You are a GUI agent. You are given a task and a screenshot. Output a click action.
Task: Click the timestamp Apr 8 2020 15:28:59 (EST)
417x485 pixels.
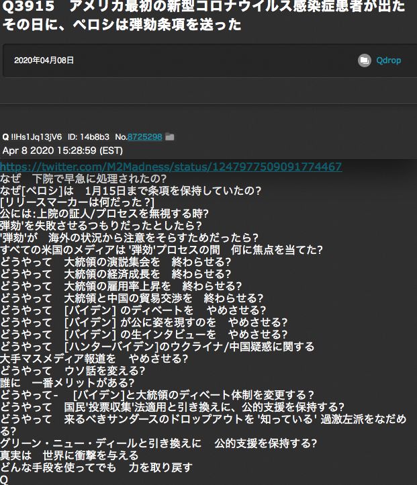62,150
